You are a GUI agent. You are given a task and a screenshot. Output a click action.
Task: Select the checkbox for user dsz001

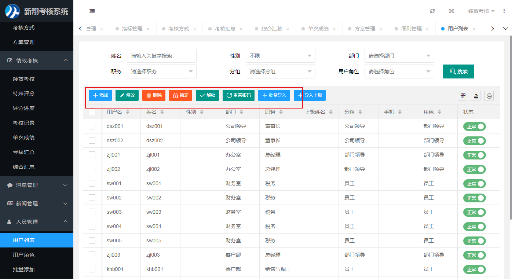(92, 126)
